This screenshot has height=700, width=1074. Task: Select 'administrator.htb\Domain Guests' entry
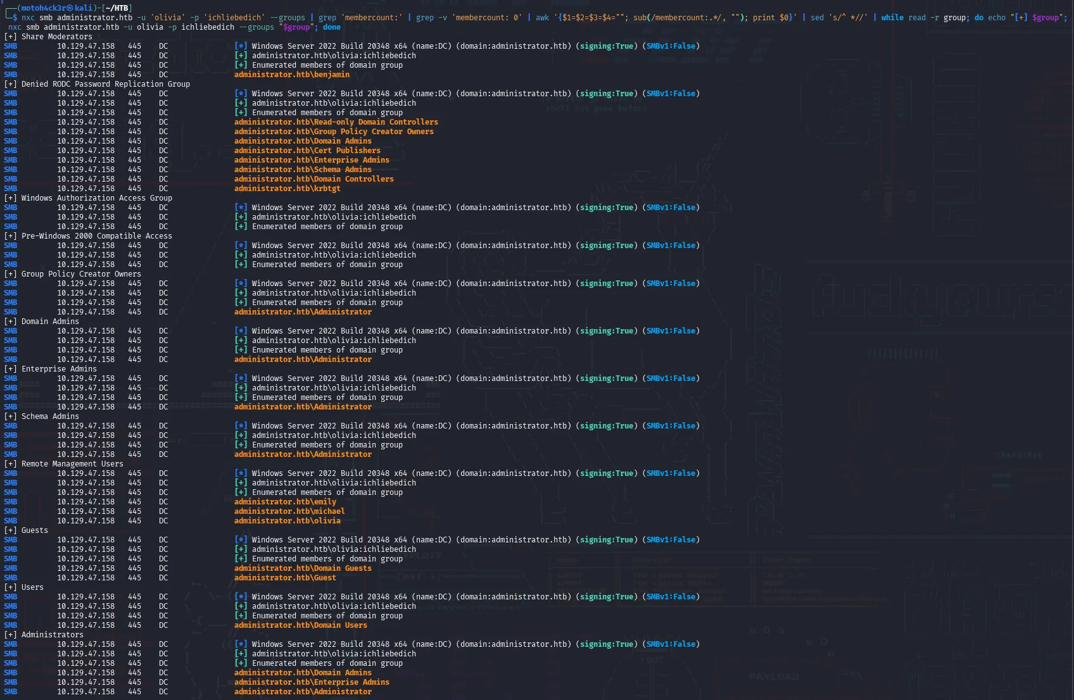[303, 568]
